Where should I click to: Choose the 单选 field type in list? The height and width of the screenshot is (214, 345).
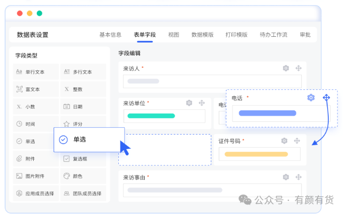coord(34,141)
